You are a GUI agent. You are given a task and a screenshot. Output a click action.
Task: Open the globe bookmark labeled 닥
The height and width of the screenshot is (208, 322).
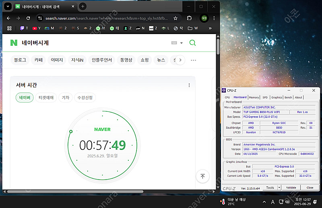point(178,28)
